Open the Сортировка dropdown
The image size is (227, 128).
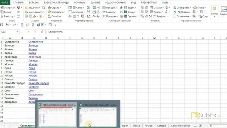click(x=182, y=7)
